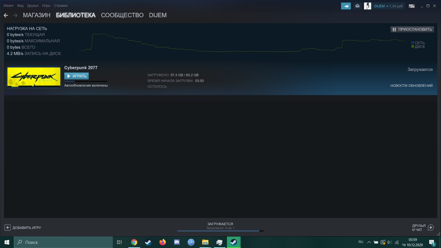Viewport: 441px width, 248px height.
Task: Click the plus icon of ДОБАВИТЬ ИГРУ
Action: tap(8, 228)
